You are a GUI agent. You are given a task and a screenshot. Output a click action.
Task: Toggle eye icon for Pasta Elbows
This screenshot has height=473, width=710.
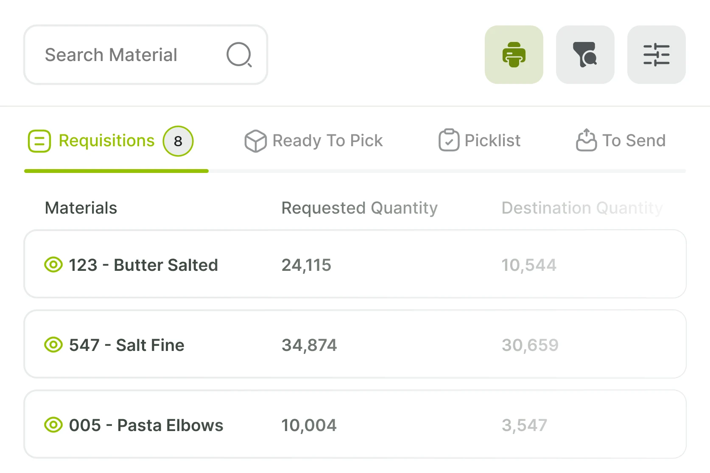click(x=53, y=425)
